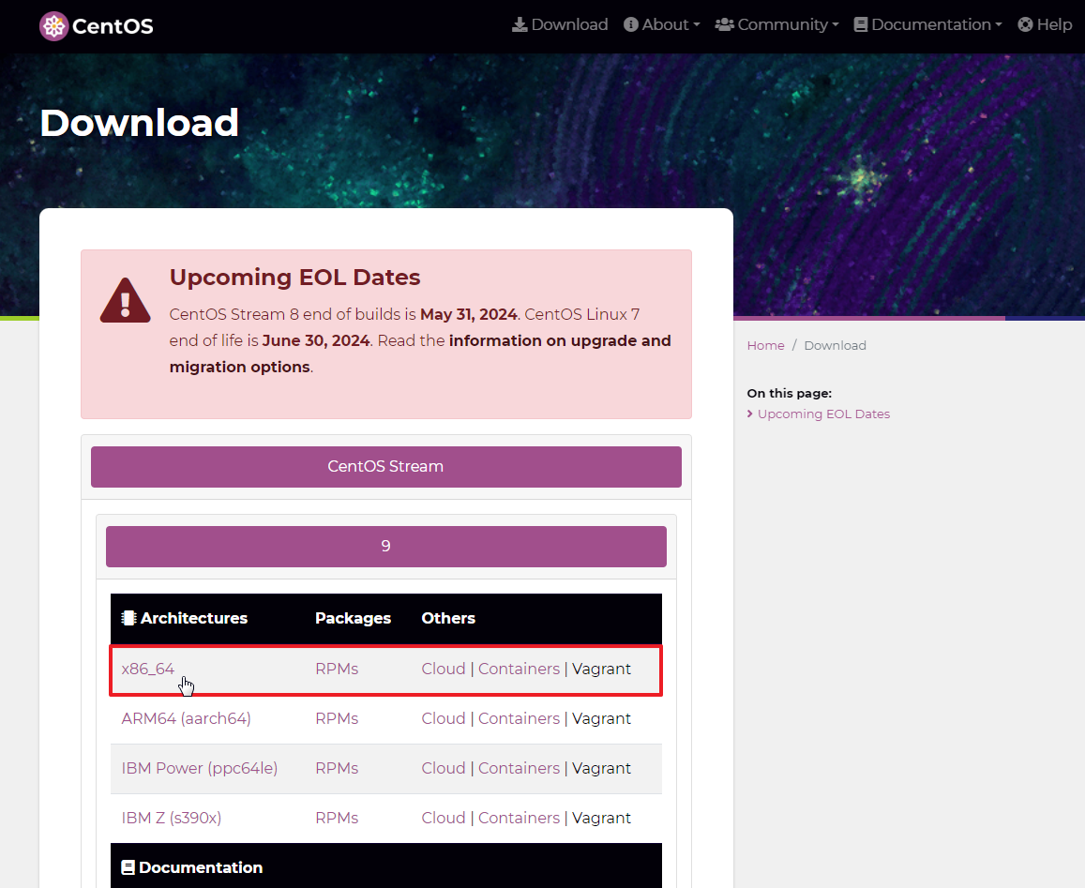Open the ARM64 (aarch64) download link
This screenshot has width=1085, height=888.
(x=186, y=719)
